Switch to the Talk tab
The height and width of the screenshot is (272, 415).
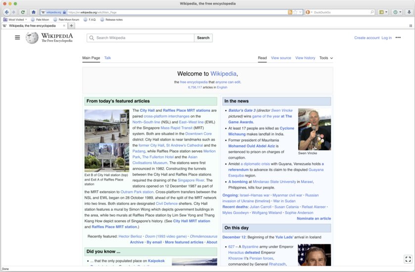(107, 58)
